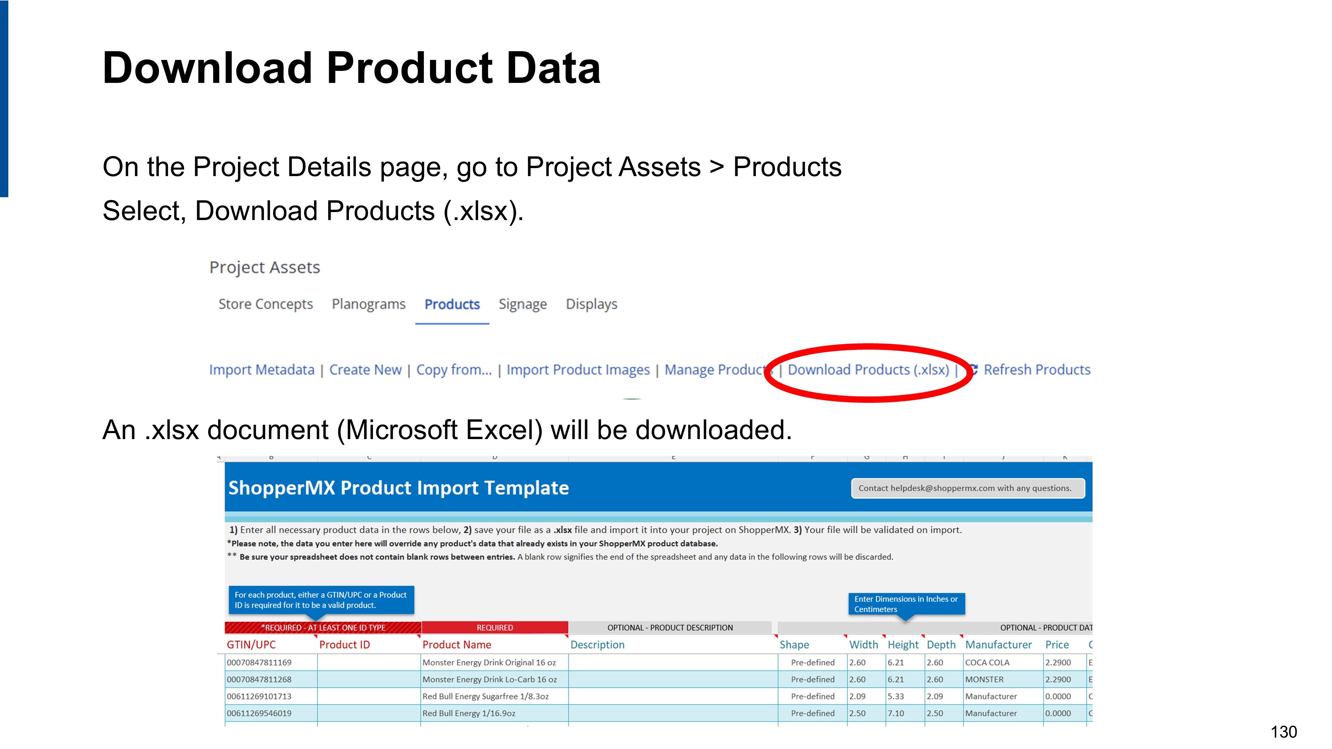Click the helpdesk contact box

(967, 488)
